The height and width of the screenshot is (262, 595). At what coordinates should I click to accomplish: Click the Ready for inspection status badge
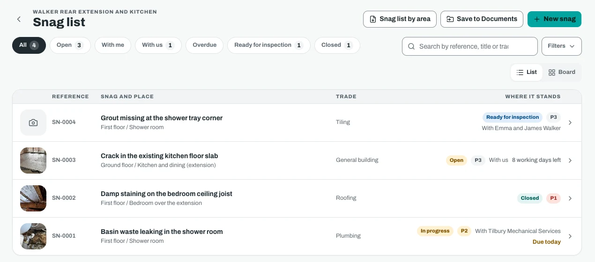pos(513,117)
